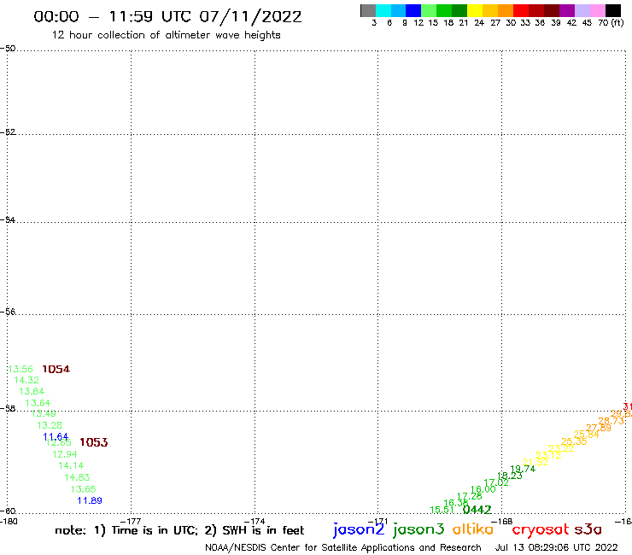Click the wave height value "12.94"

65,454
